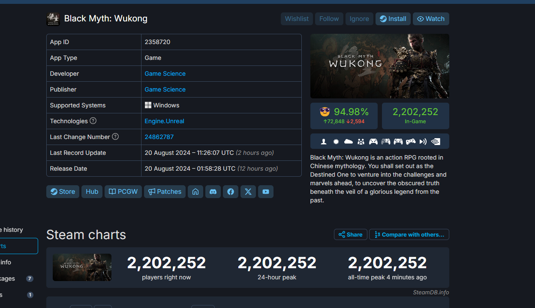The image size is (535, 308).
Task: Toggle Ignore for this game
Action: click(x=359, y=19)
